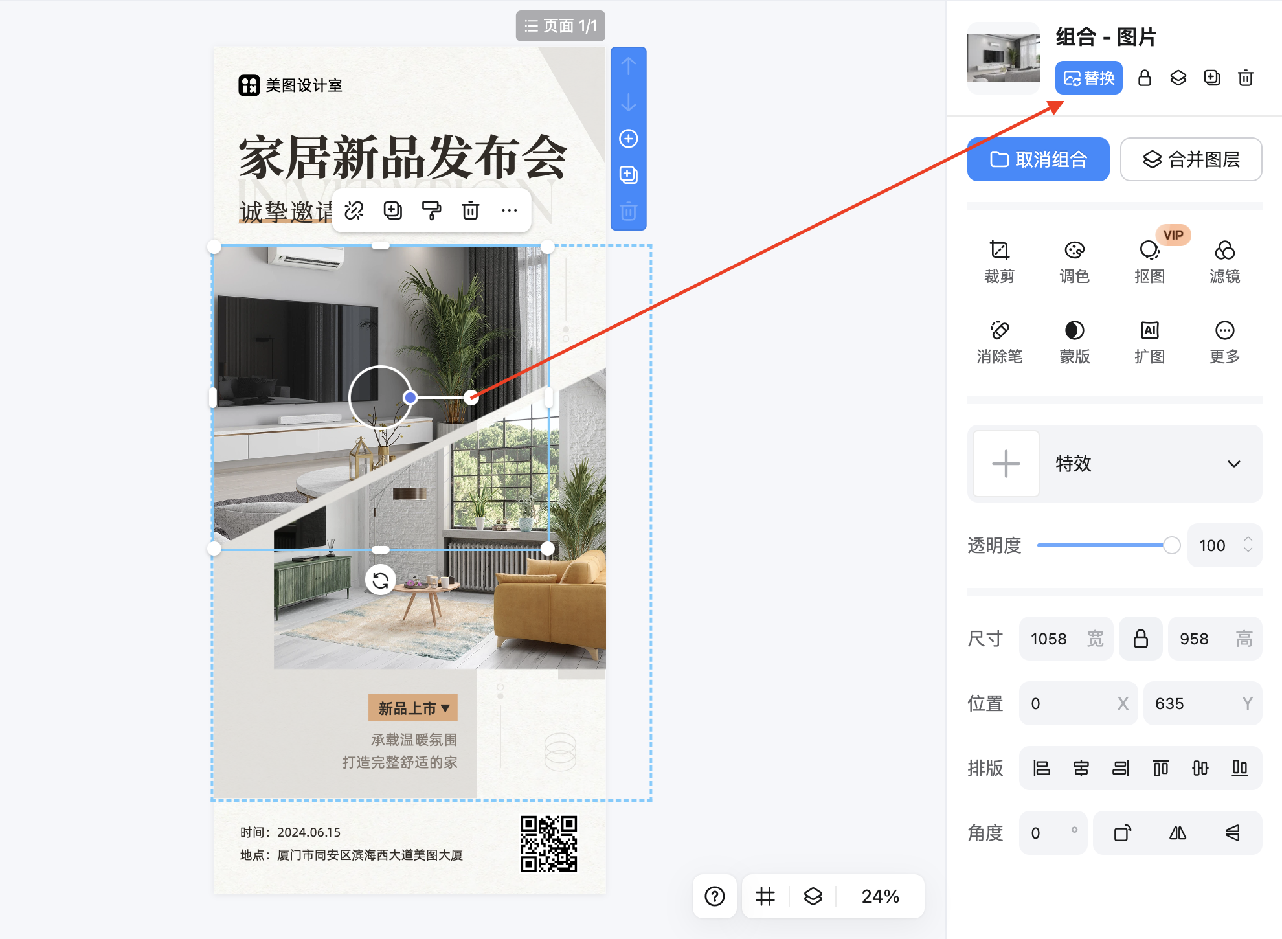This screenshot has height=939, width=1282.
Task: Open the 更多 more tools panel
Action: coord(1225,340)
